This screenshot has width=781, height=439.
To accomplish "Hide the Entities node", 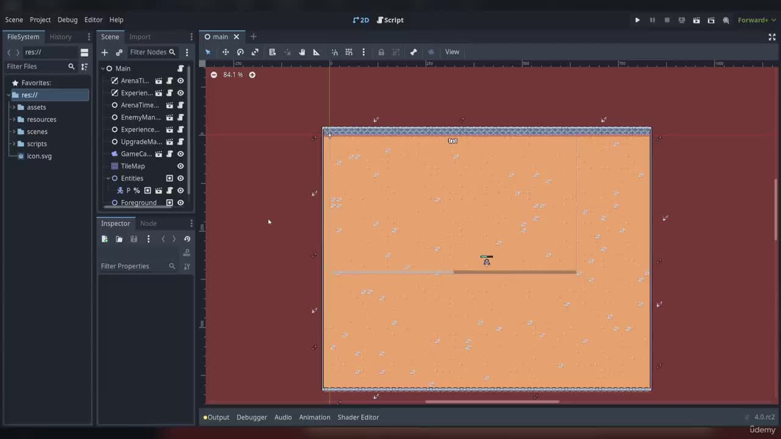I will click(x=181, y=178).
